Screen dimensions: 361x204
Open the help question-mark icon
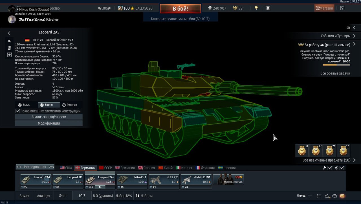[x=342, y=8]
